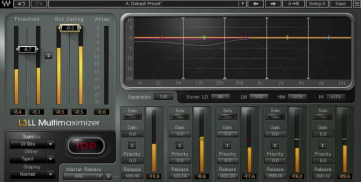Select the yellow high-mid band marker on graph
This screenshot has width=361, height=182.
click(x=287, y=37)
